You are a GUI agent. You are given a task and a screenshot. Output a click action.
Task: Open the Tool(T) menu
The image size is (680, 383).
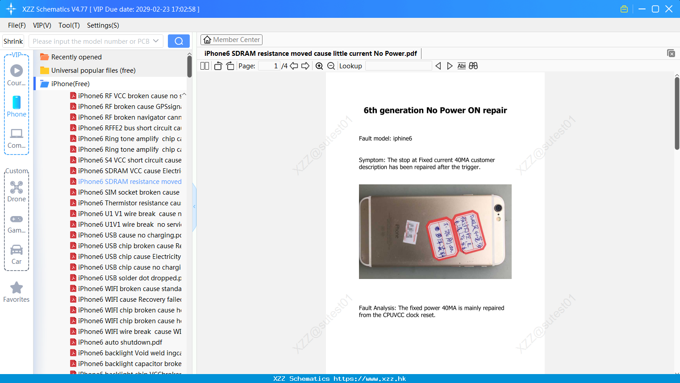click(x=69, y=25)
